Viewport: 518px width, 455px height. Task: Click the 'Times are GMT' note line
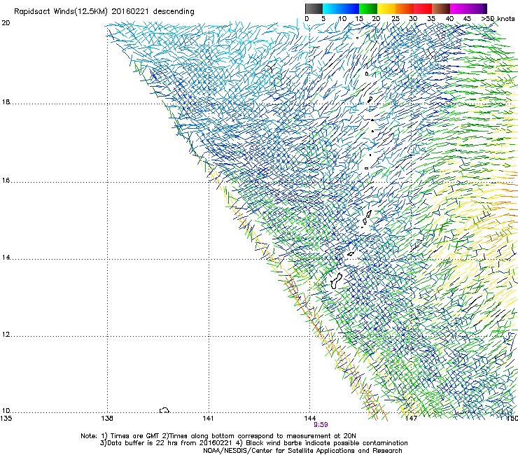click(218, 436)
